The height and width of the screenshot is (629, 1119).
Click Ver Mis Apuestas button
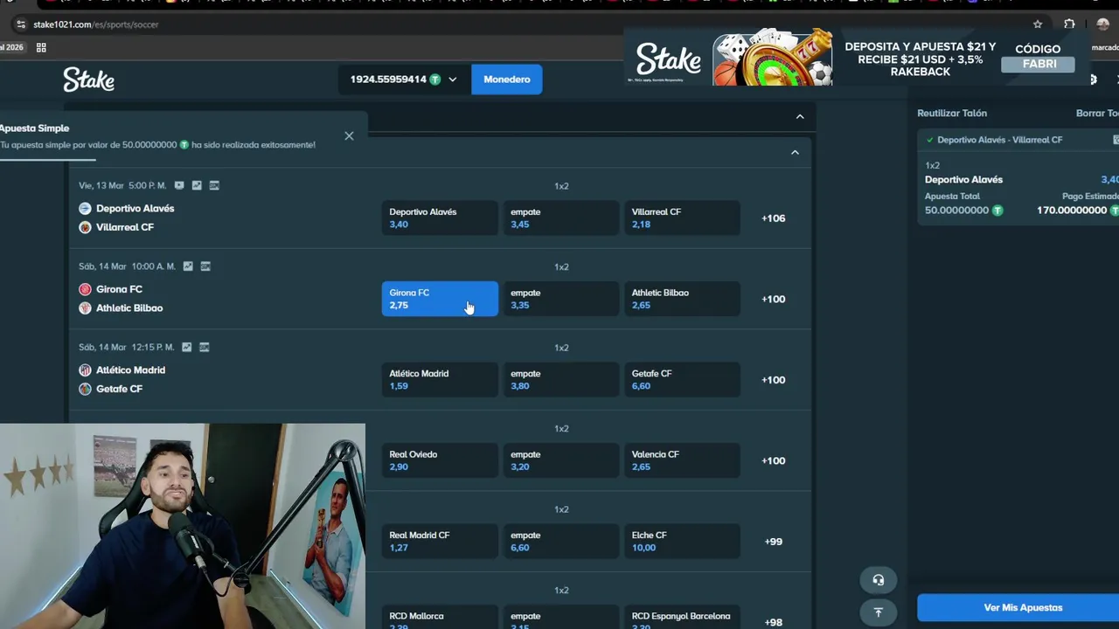point(1018,608)
